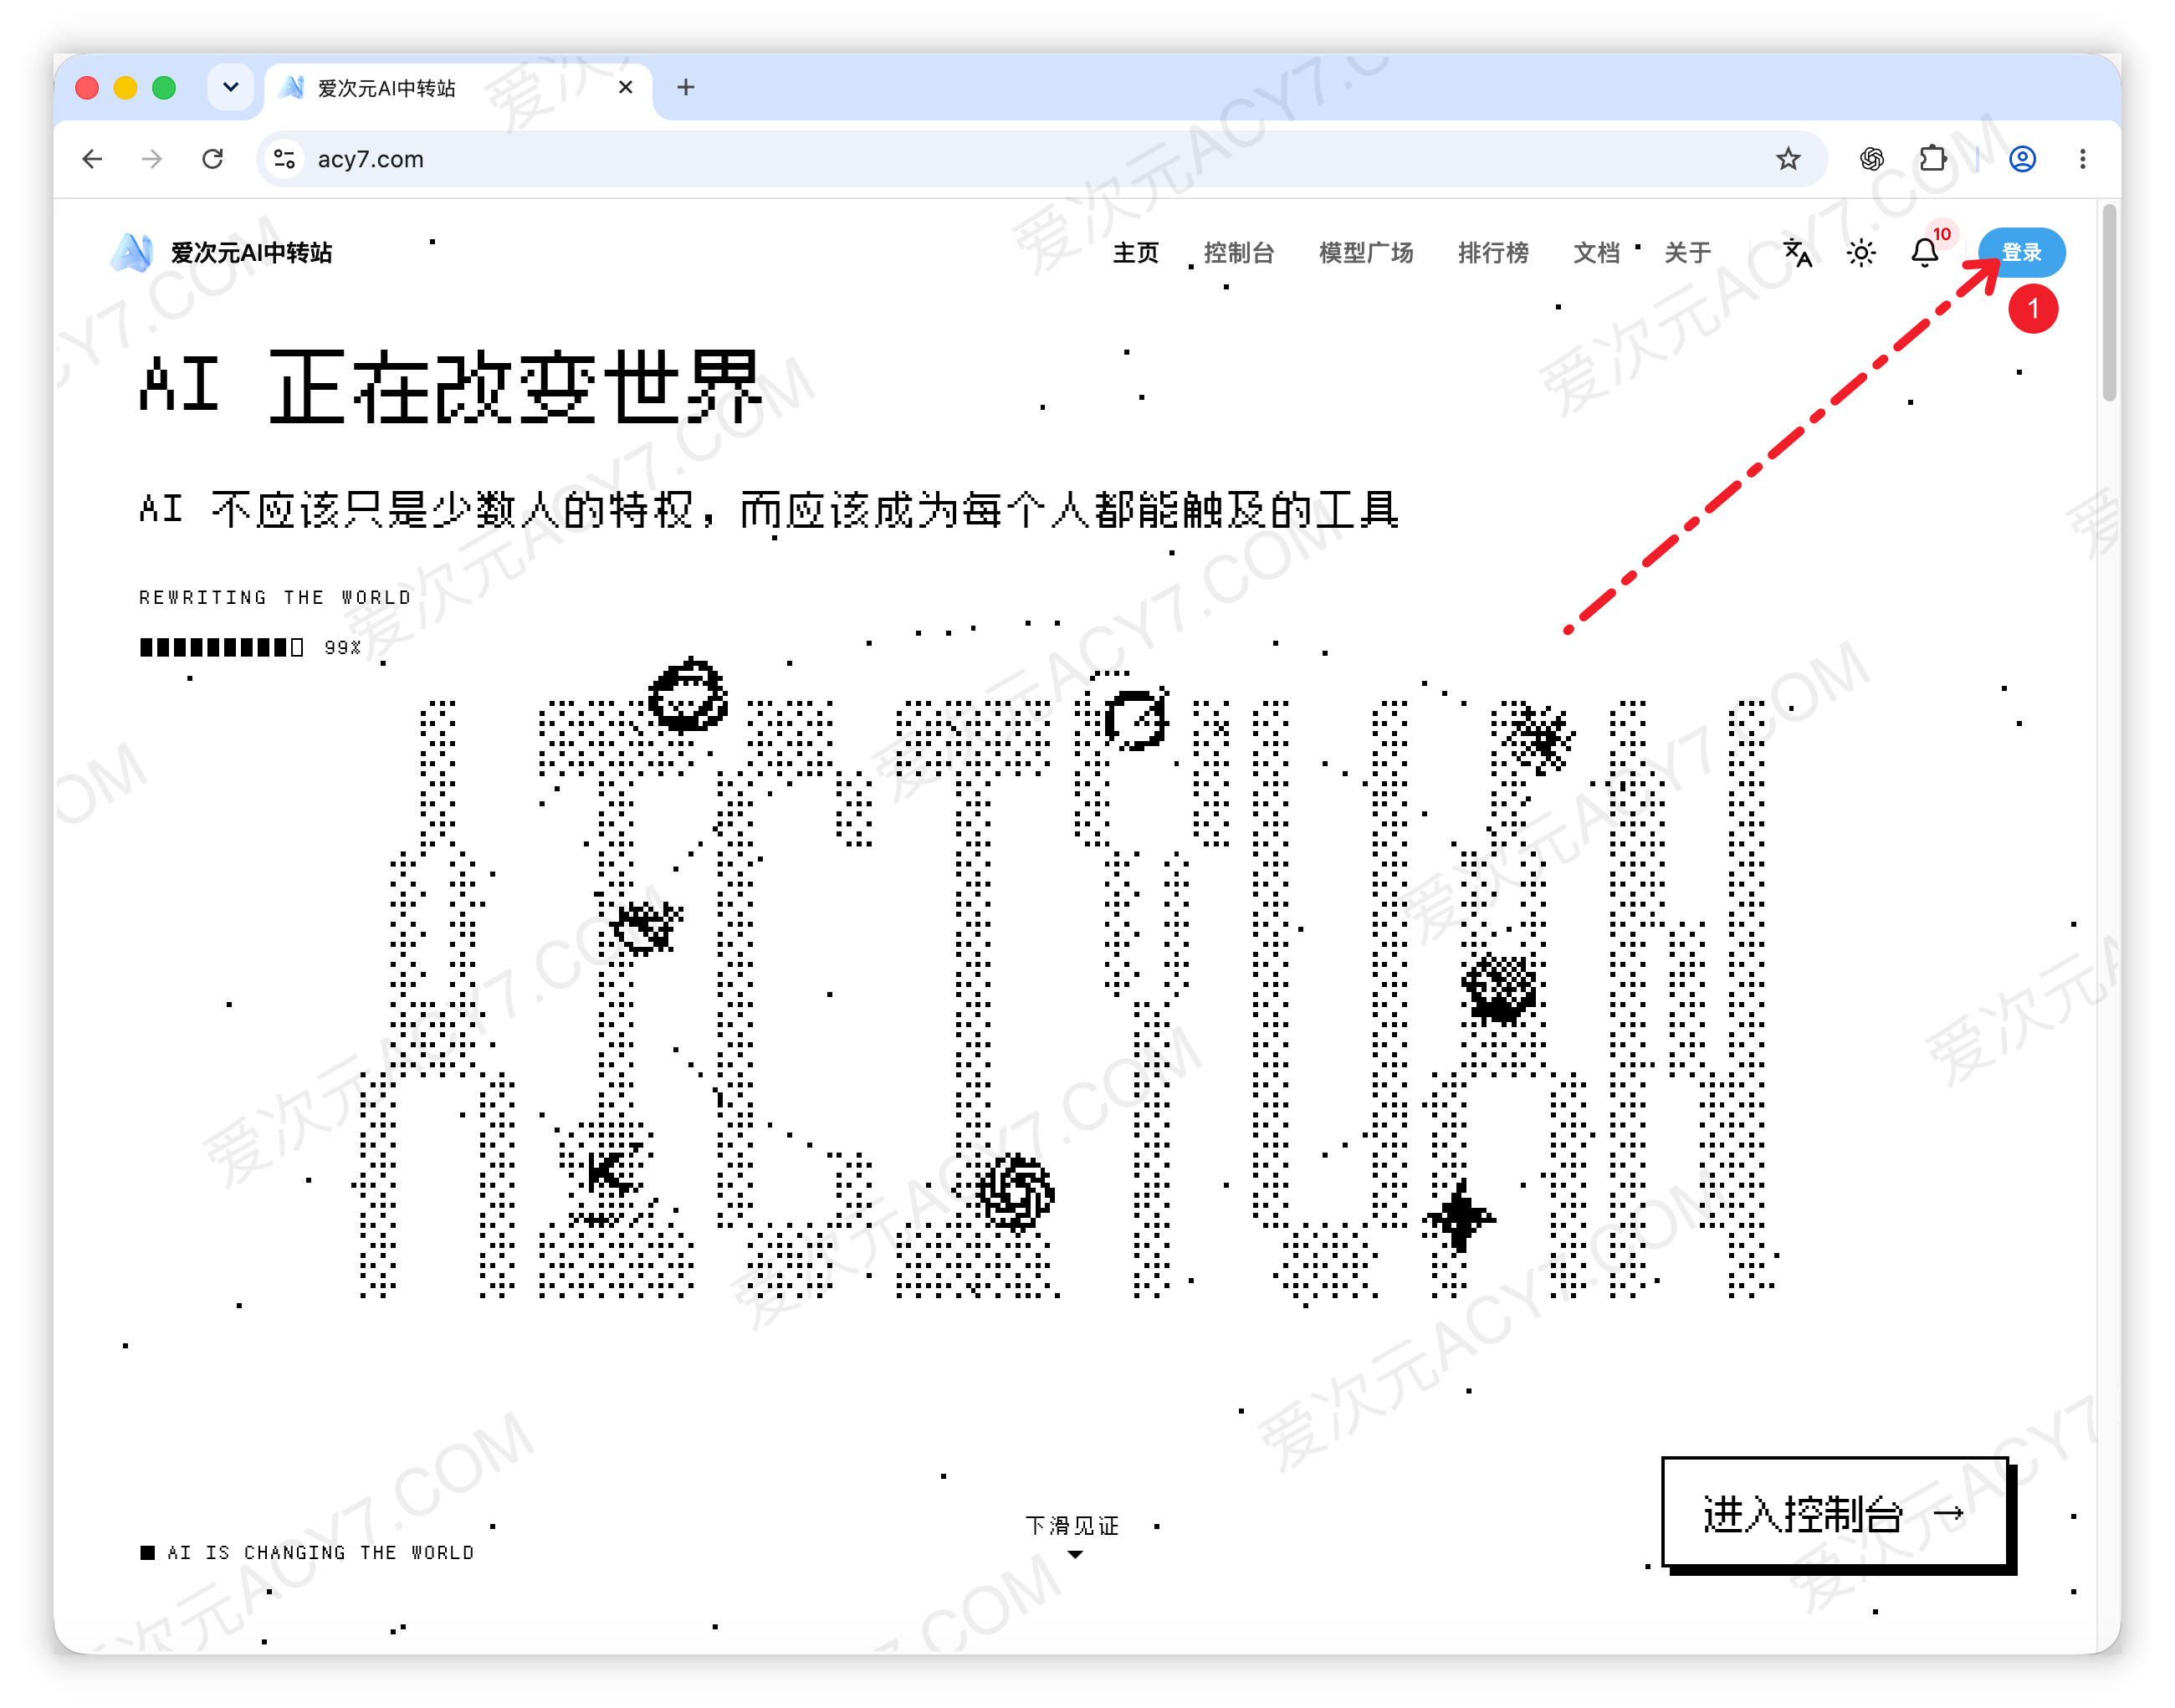The width and height of the screenshot is (2175, 1708).
Task: Open a new browser tab
Action: 686,87
